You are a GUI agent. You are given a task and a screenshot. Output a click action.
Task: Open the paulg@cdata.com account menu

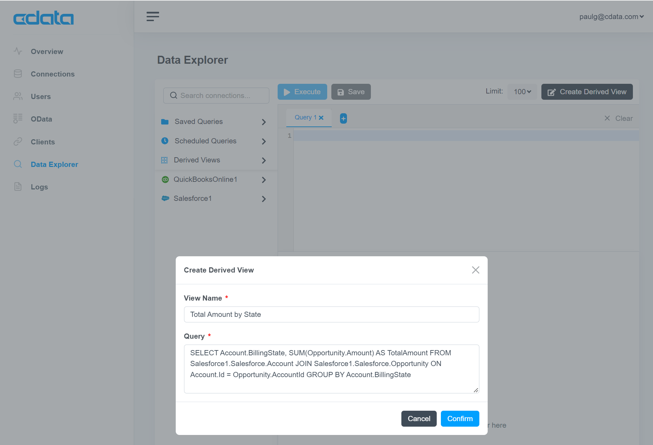(611, 17)
